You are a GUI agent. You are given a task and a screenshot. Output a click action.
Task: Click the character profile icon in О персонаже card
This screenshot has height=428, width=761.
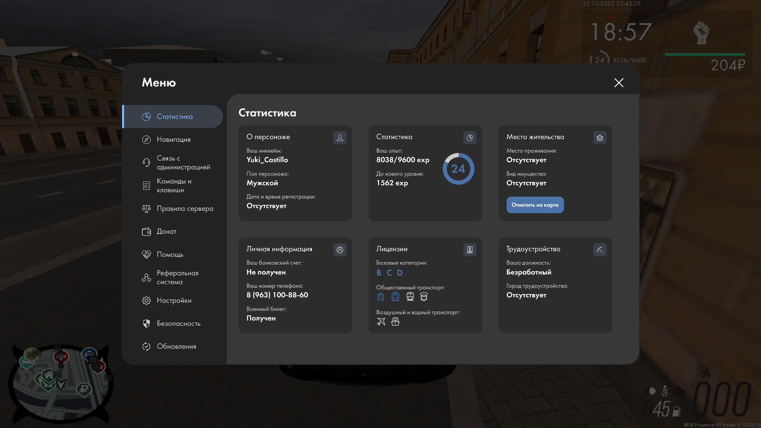[340, 138]
